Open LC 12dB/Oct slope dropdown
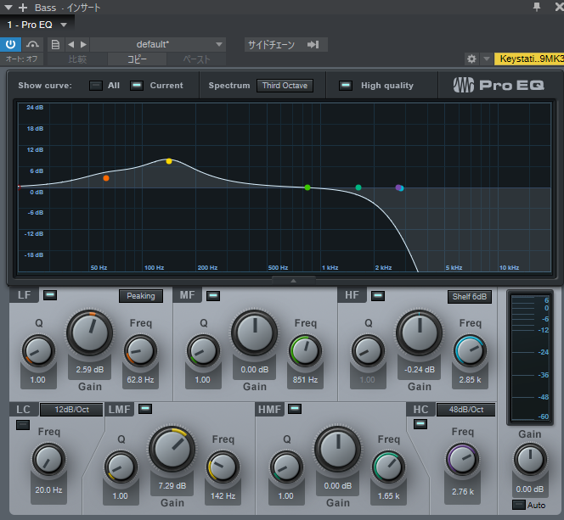Viewport: 564px width, 520px height. point(71,410)
